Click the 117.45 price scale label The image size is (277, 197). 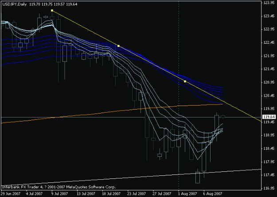pos(269,175)
